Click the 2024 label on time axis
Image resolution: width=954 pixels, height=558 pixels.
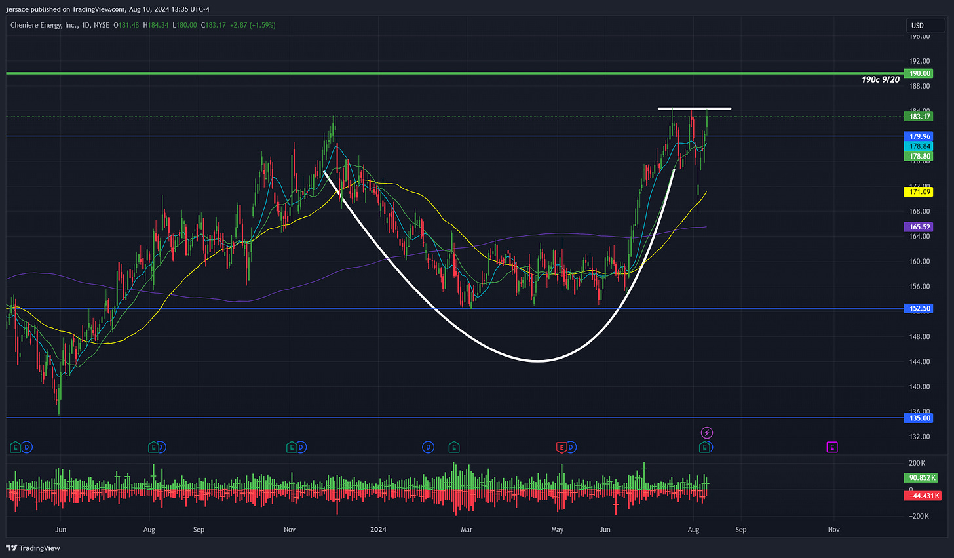pos(378,529)
